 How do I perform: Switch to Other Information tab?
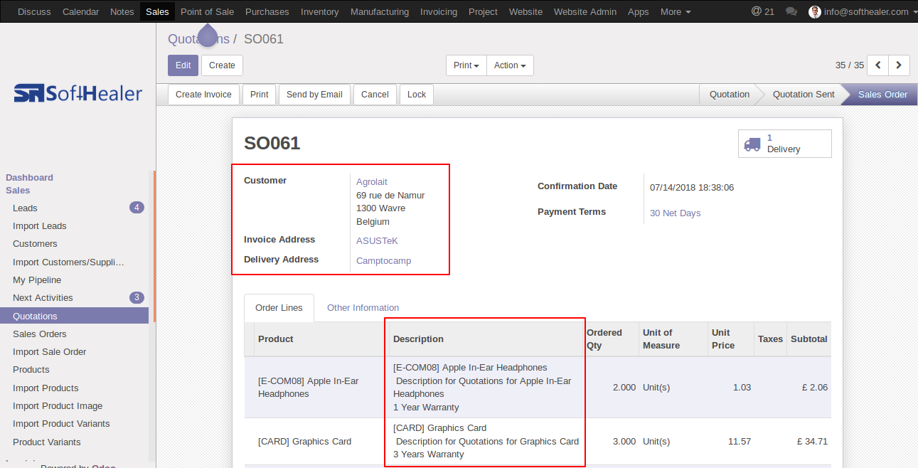point(363,307)
